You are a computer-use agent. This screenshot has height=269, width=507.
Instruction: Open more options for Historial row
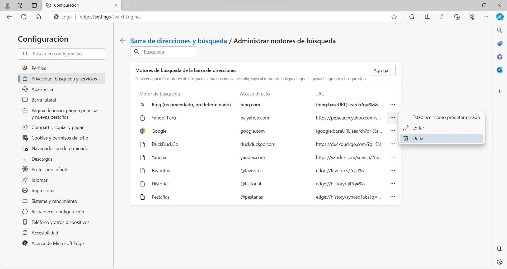pos(393,184)
